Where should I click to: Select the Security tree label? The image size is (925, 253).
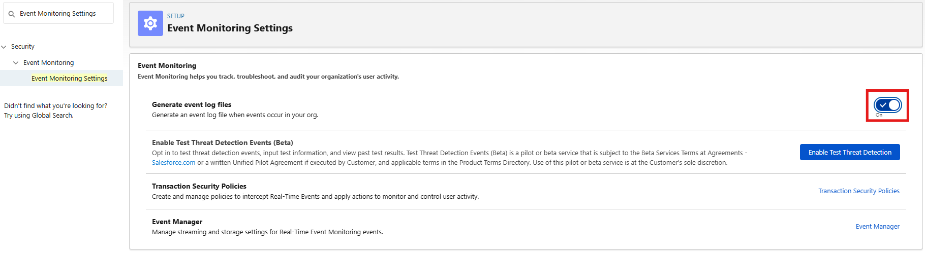pyautogui.click(x=23, y=47)
